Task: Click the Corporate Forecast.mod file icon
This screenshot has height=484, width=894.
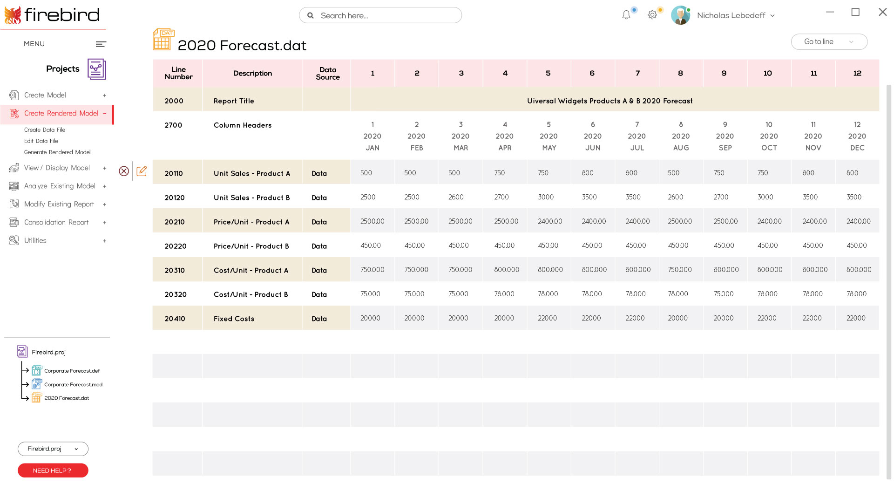Action: [37, 384]
